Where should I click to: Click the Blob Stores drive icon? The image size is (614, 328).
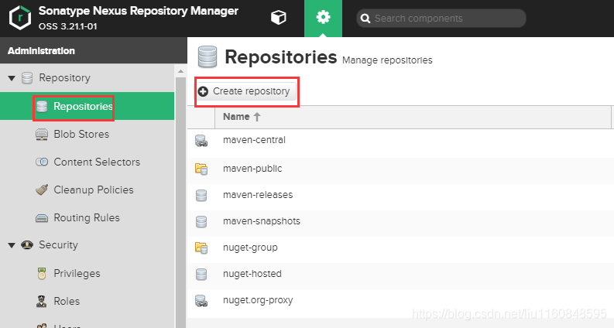click(x=42, y=135)
